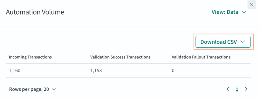Click the Automation Volume title
This screenshot has height=99, width=259.
(35, 12)
